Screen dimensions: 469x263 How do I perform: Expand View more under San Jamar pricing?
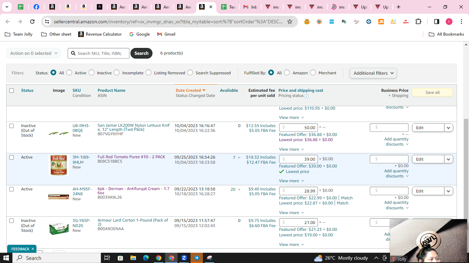tap(291, 149)
